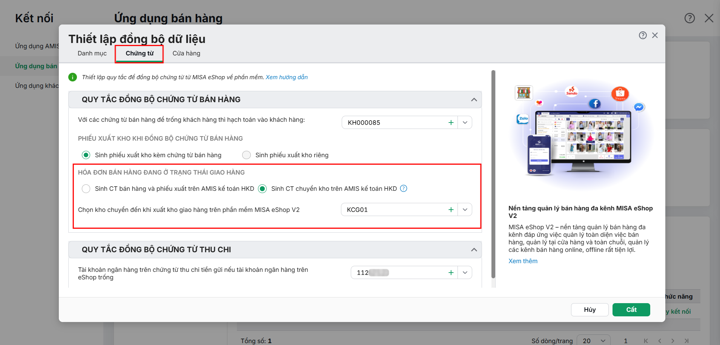This screenshot has height=345, width=720.
Task: Open the KH000085 customer dropdown arrow
Action: click(465, 123)
